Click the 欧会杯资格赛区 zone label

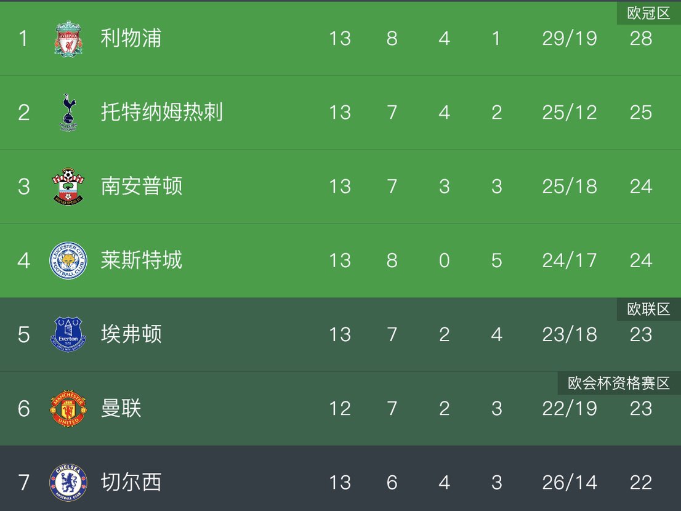618,384
